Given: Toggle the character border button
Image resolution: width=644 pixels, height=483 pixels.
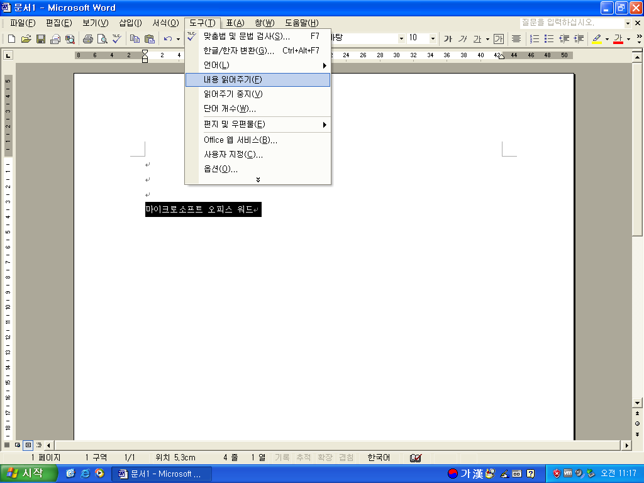Looking at the screenshot, I should (499, 39).
